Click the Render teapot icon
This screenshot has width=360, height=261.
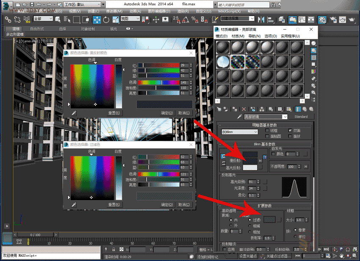(x=352, y=20)
